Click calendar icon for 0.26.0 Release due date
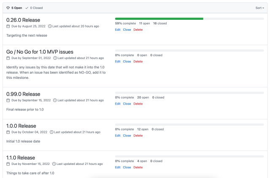The image size is (270, 178). tap(8, 26)
